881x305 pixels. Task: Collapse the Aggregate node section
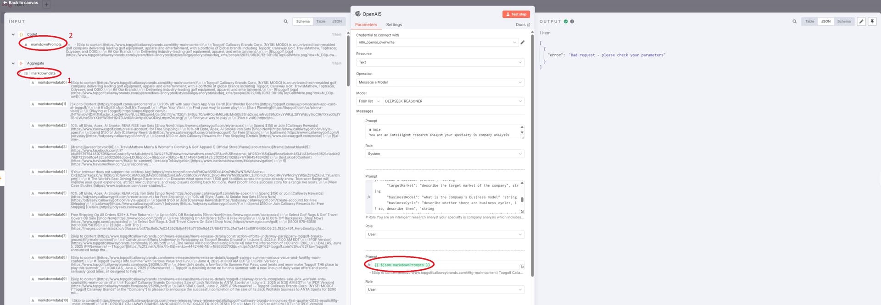[13, 63]
